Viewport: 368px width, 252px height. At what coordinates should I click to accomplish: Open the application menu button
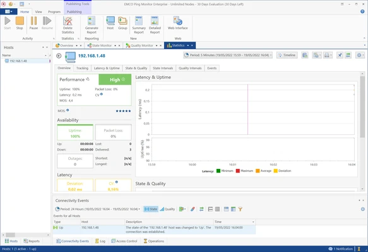click(x=9, y=11)
